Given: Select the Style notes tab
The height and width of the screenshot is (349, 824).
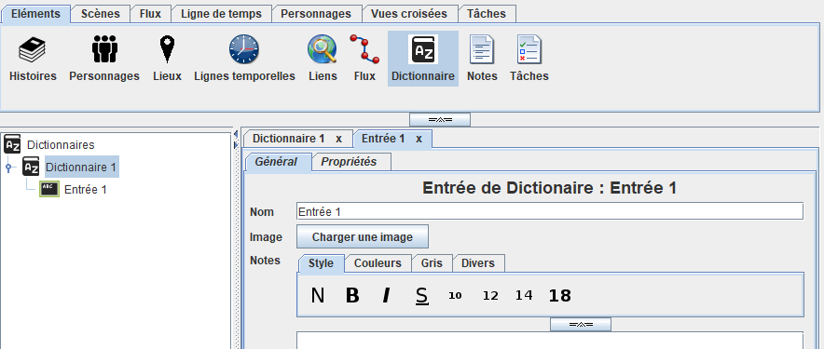Looking at the screenshot, I should click(x=321, y=263).
